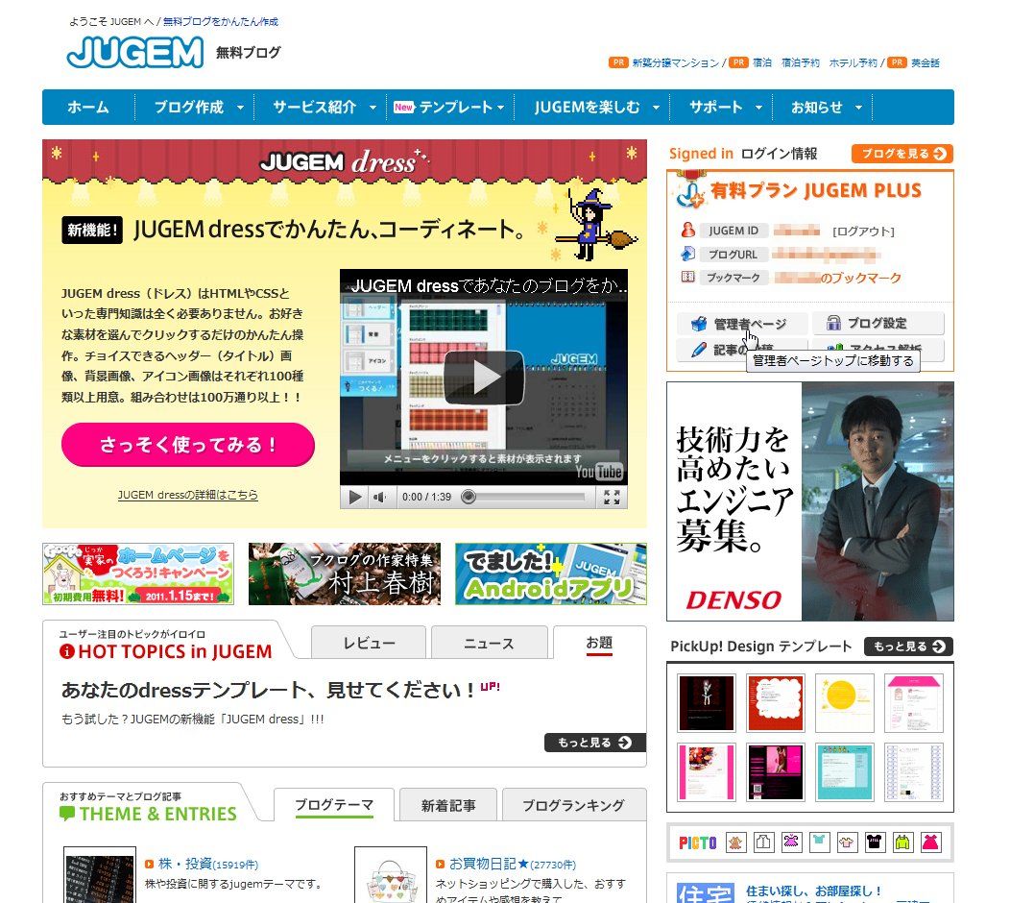Open the あなたのdressテンプレート、見せてください！ topic
The height and width of the screenshot is (903, 1010).
[269, 691]
